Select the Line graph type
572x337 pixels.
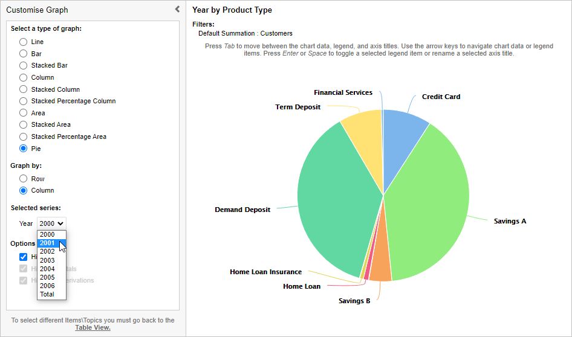click(x=24, y=42)
